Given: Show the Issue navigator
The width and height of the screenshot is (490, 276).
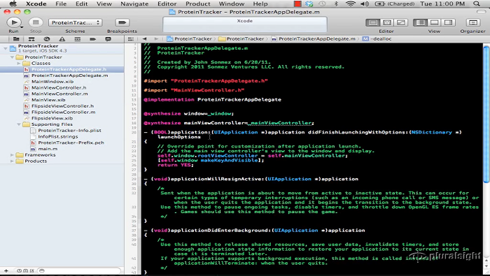Looking at the screenshot, I should (x=62, y=39).
